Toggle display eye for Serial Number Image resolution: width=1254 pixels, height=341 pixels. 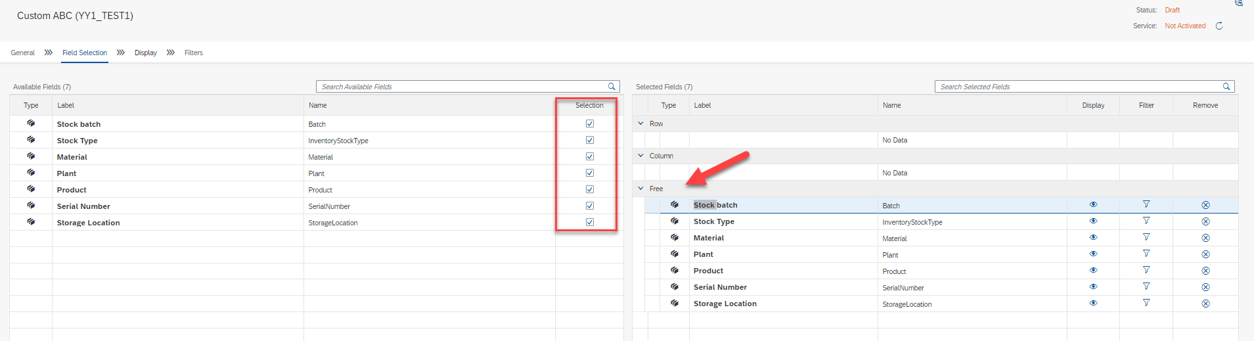tap(1094, 286)
